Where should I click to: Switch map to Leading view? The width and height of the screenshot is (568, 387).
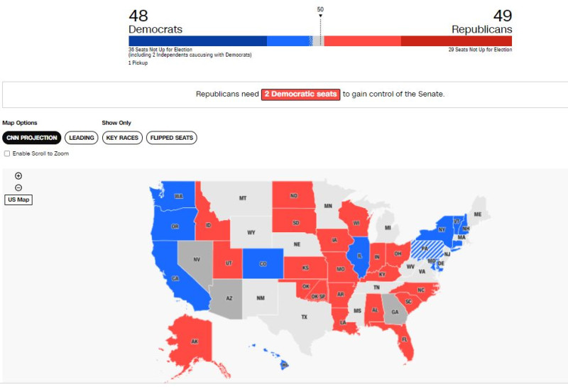[x=82, y=138]
